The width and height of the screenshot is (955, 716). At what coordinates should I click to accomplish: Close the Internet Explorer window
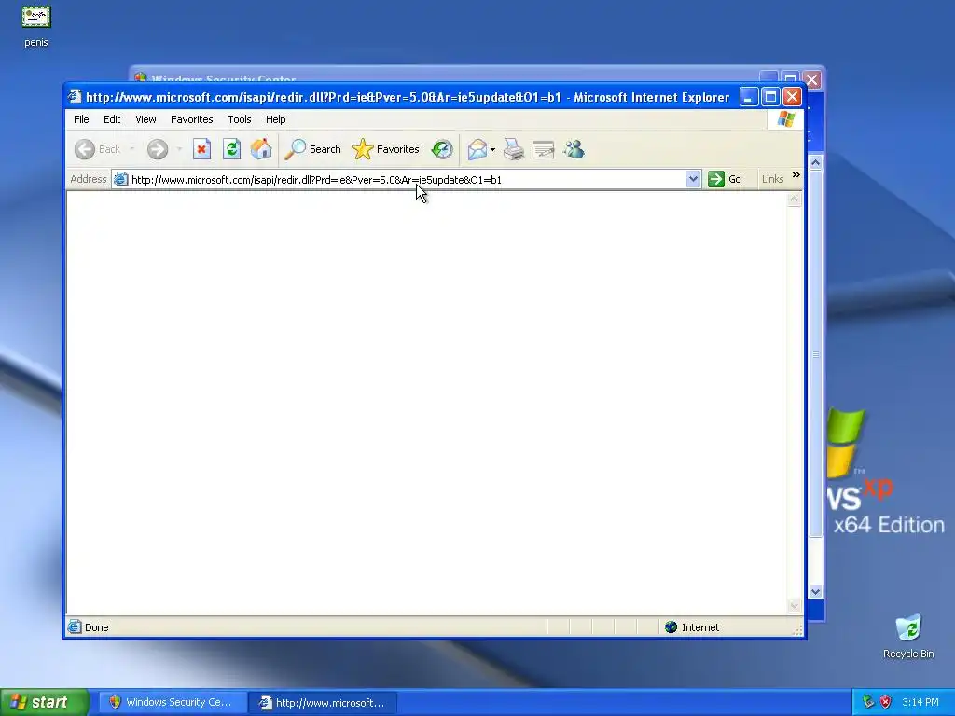point(792,97)
